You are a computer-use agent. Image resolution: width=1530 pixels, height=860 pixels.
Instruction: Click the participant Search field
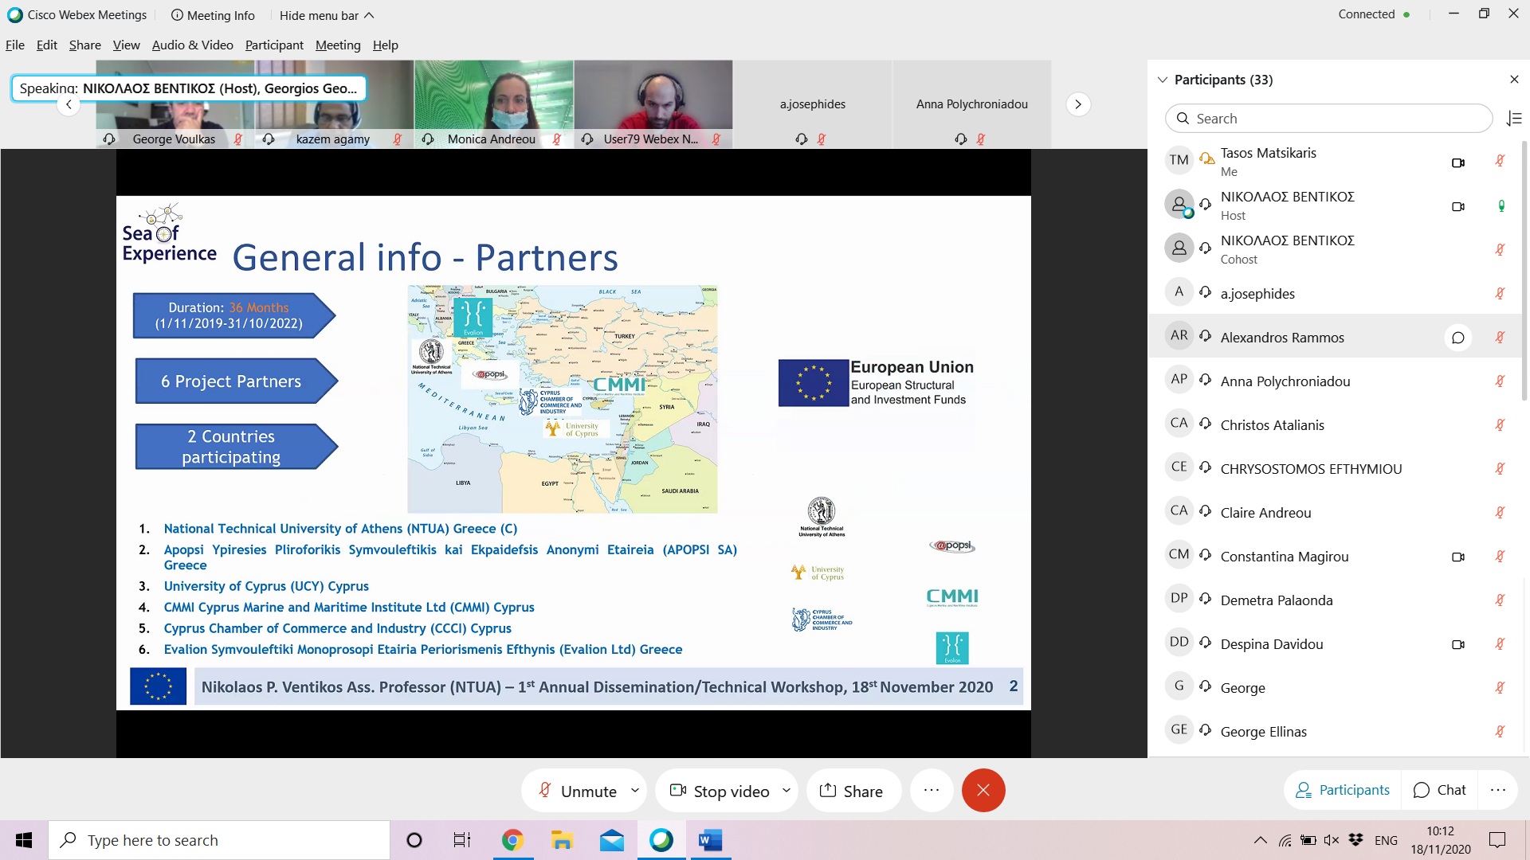tap(1328, 119)
